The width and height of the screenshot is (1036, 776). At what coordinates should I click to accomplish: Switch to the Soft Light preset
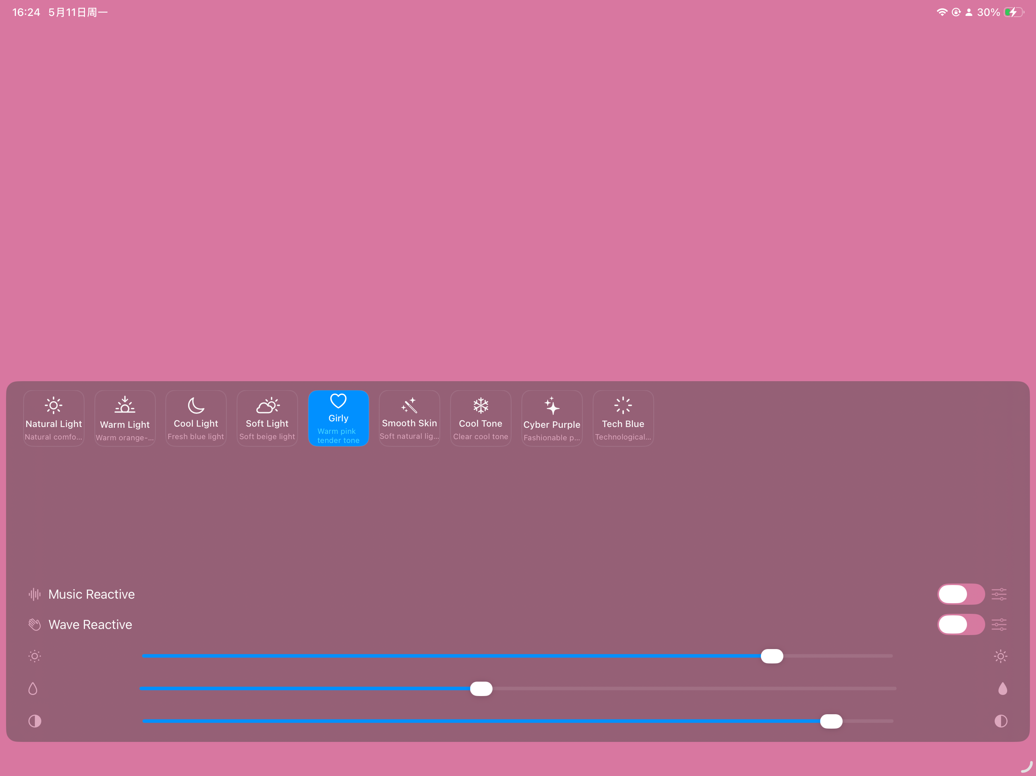coord(267,418)
